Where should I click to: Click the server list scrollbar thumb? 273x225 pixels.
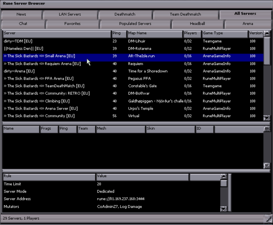[x=267, y=50]
